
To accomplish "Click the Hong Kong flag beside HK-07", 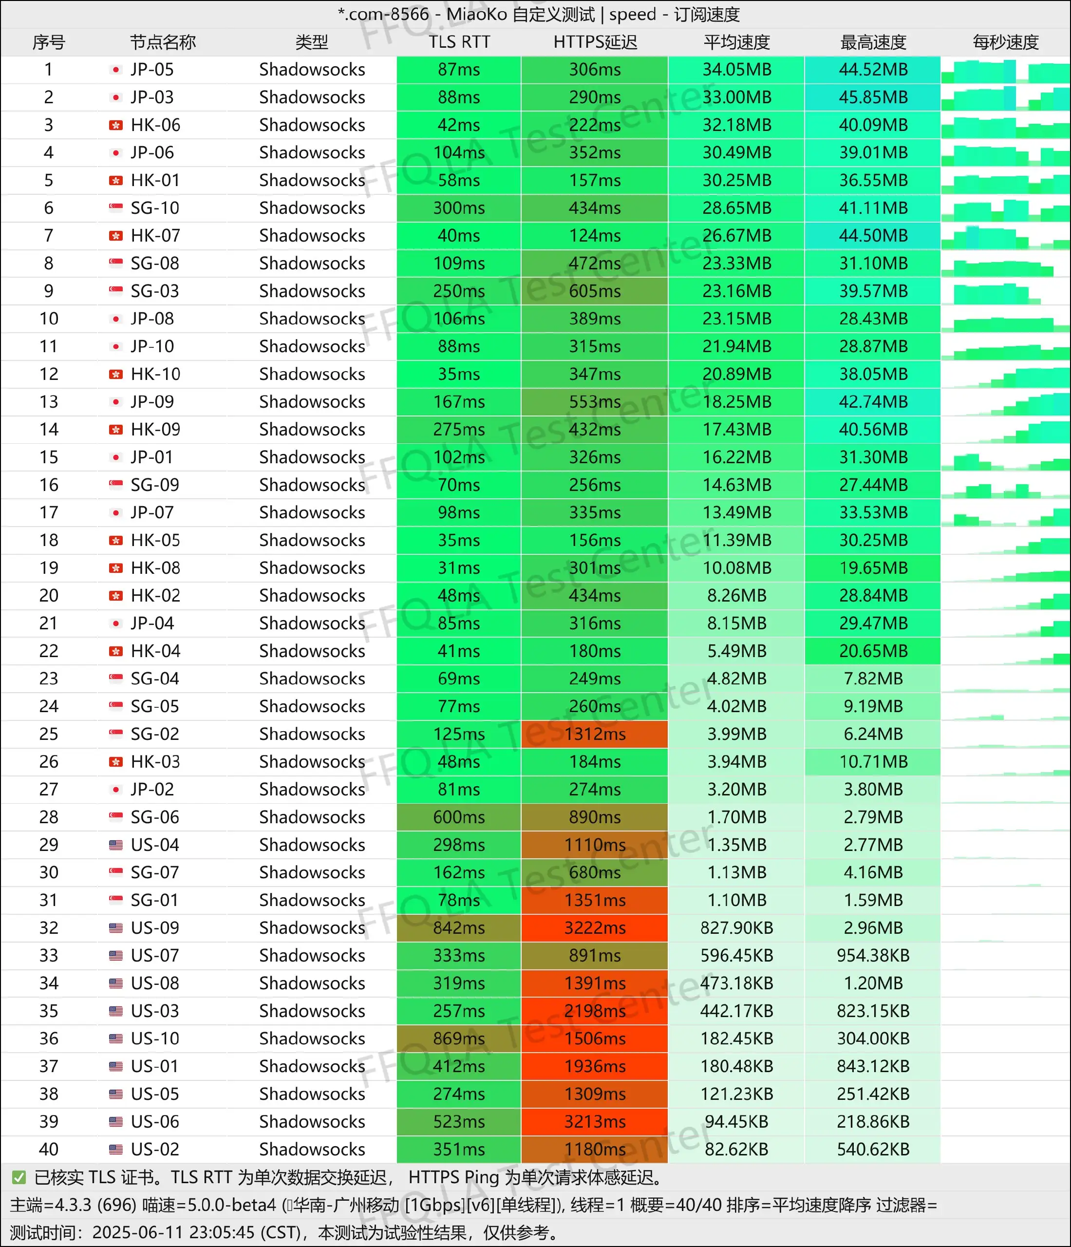I will [116, 236].
